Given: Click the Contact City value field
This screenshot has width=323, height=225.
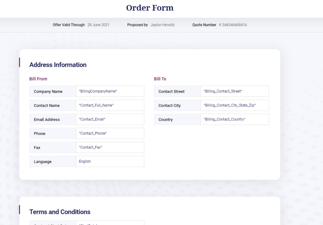Looking at the screenshot, I should (234, 105).
